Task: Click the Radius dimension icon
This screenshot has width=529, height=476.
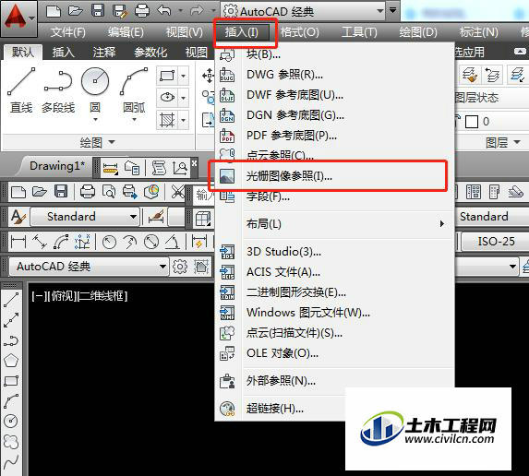Action: 109,242
